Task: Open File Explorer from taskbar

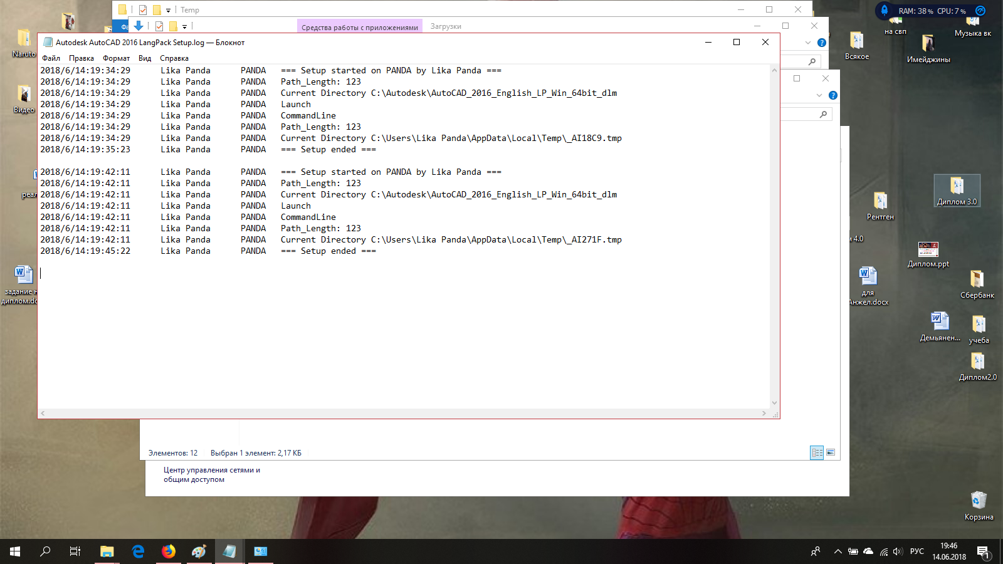Action: (x=107, y=551)
